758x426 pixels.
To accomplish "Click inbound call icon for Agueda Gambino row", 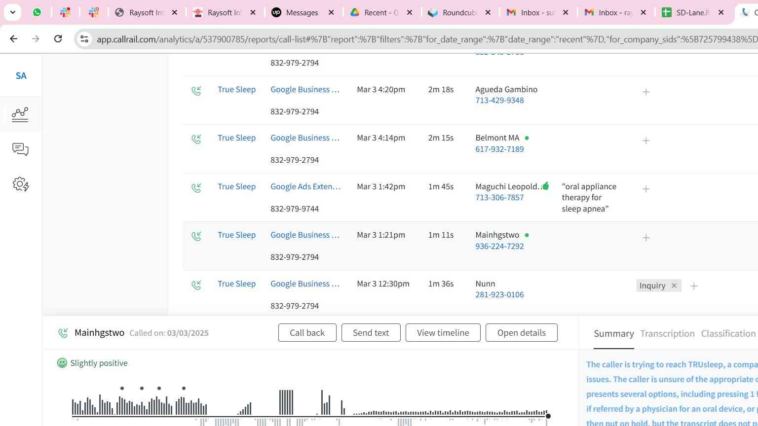I will (196, 91).
